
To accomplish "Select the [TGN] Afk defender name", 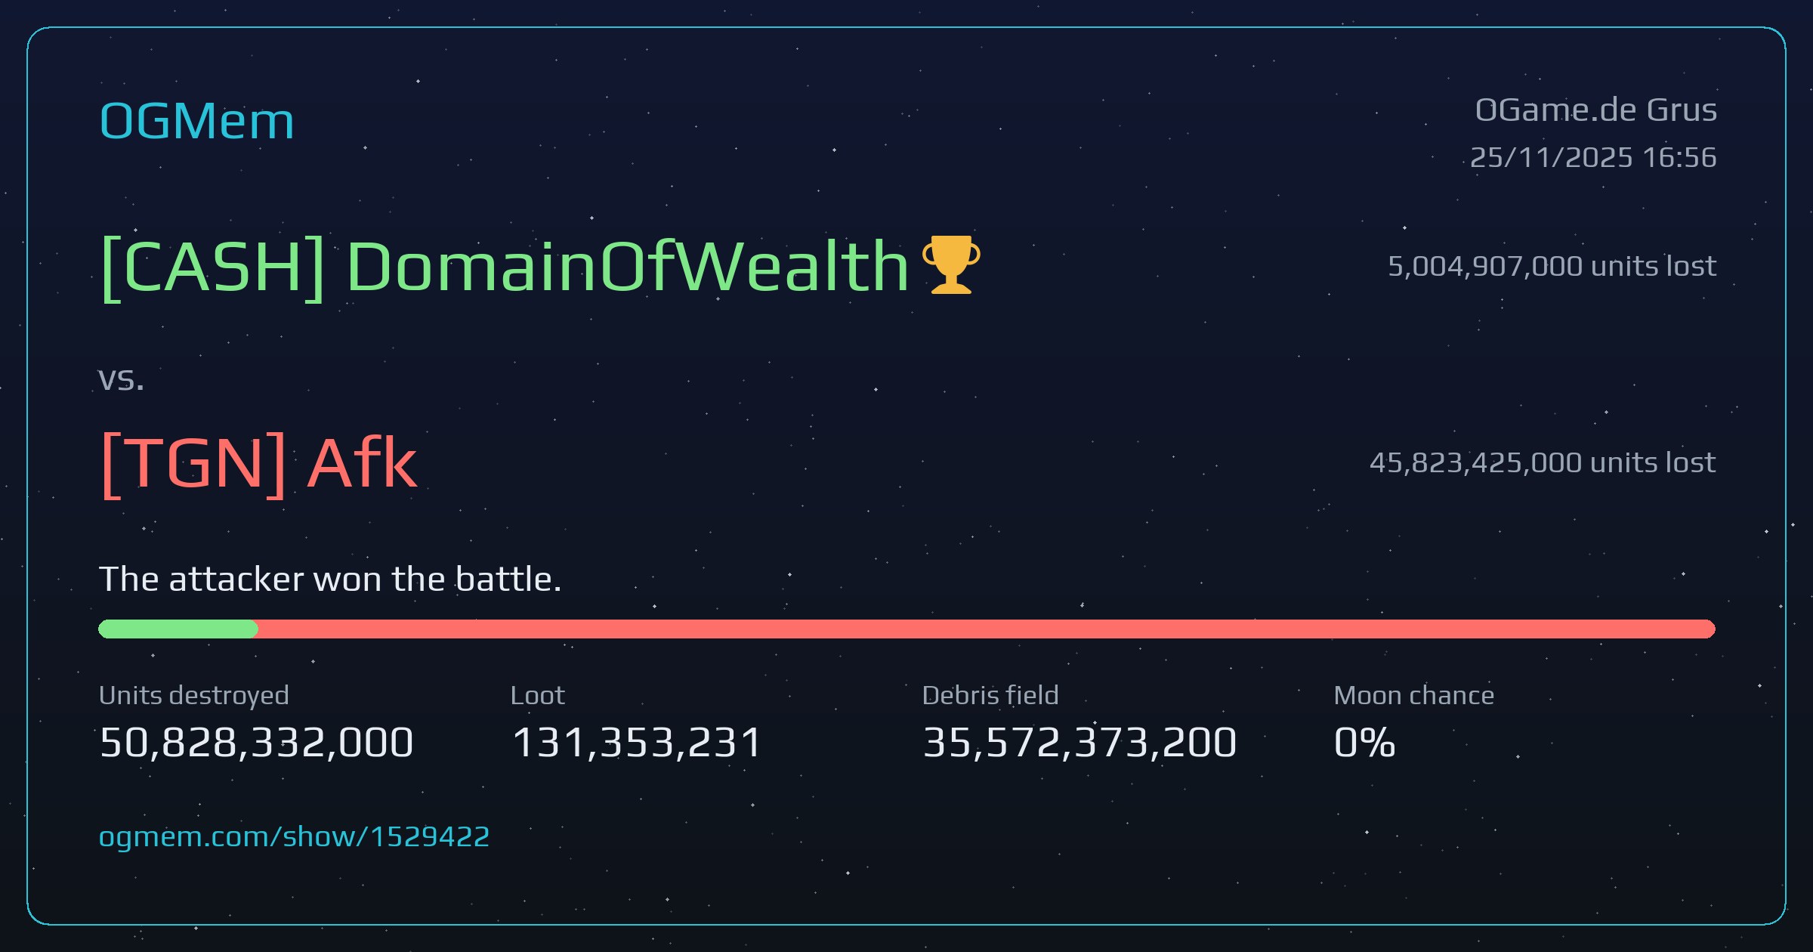I will (x=258, y=463).
